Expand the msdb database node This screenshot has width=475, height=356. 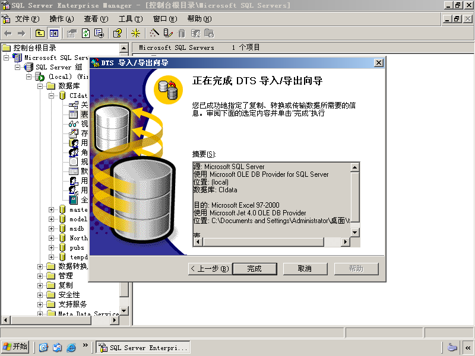pyautogui.click(x=51, y=228)
